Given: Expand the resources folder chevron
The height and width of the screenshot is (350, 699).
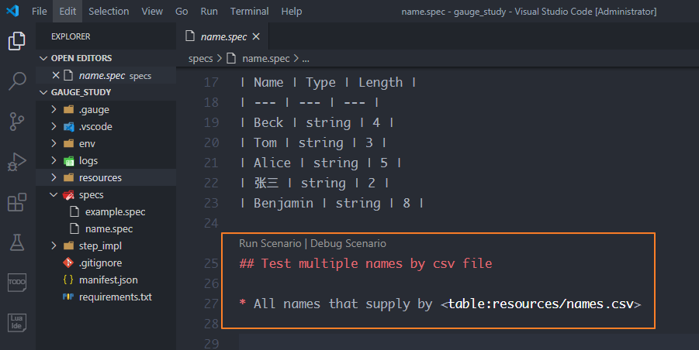Looking at the screenshot, I should (54, 178).
